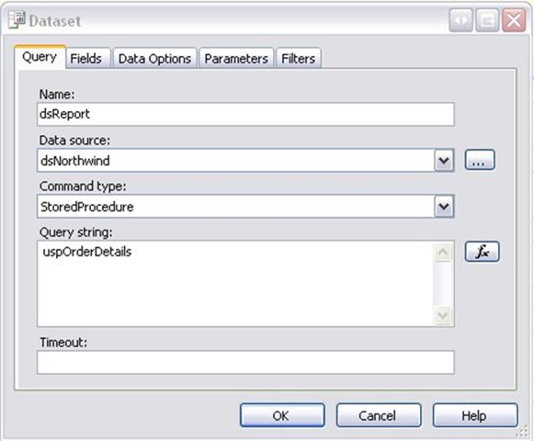Open the dsNorthwind combo box
Screen dimensions: 534x441
245,160
